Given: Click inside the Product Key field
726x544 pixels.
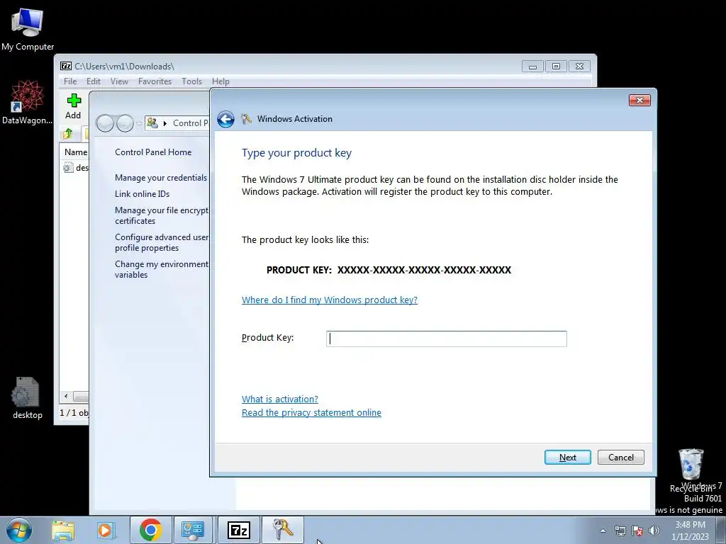Looking at the screenshot, I should click(447, 339).
